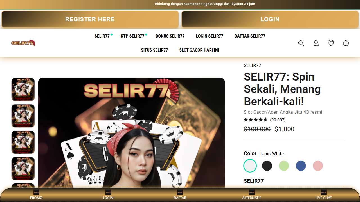Go to BONUS SELIR77 menu item
The image size is (360, 202).
(170, 36)
